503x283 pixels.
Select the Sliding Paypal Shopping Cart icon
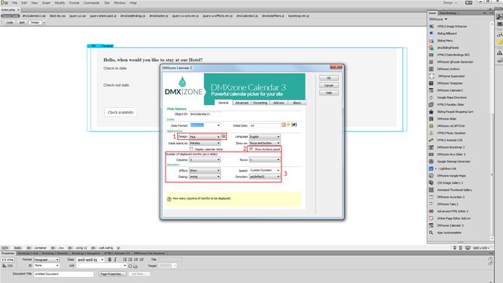tap(431, 112)
